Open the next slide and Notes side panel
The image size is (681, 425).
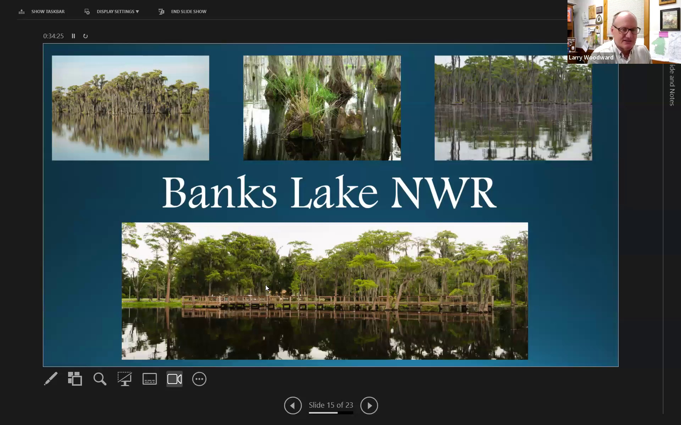tap(672, 85)
